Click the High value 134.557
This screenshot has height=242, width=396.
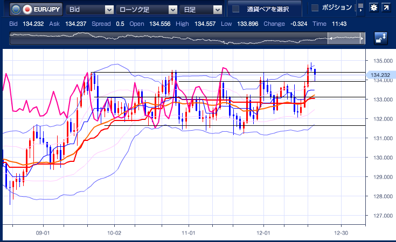coord(205,24)
